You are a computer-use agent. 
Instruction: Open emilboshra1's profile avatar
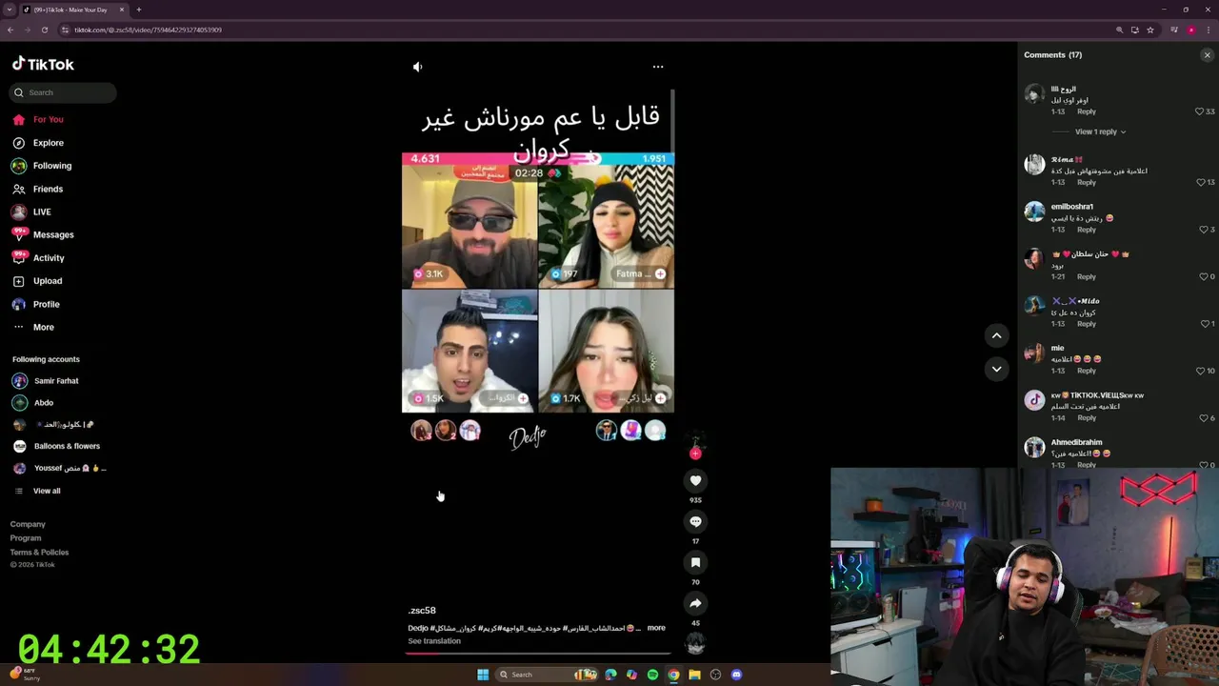tap(1034, 212)
